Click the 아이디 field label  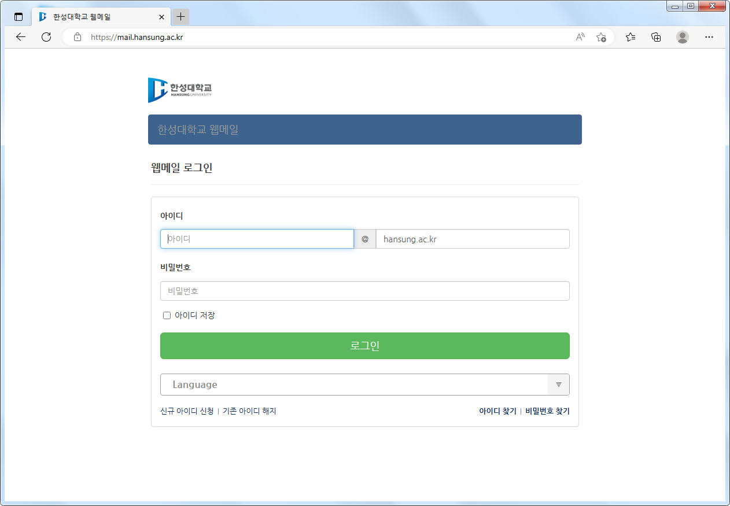(x=172, y=216)
